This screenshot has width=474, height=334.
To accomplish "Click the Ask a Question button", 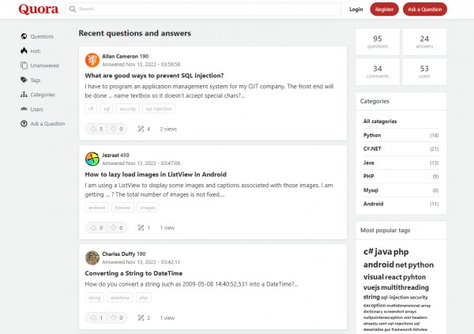I will [x=424, y=9].
